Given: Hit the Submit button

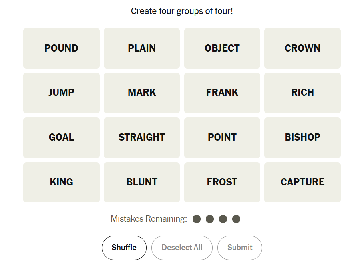Looking at the screenshot, I should click(239, 248).
